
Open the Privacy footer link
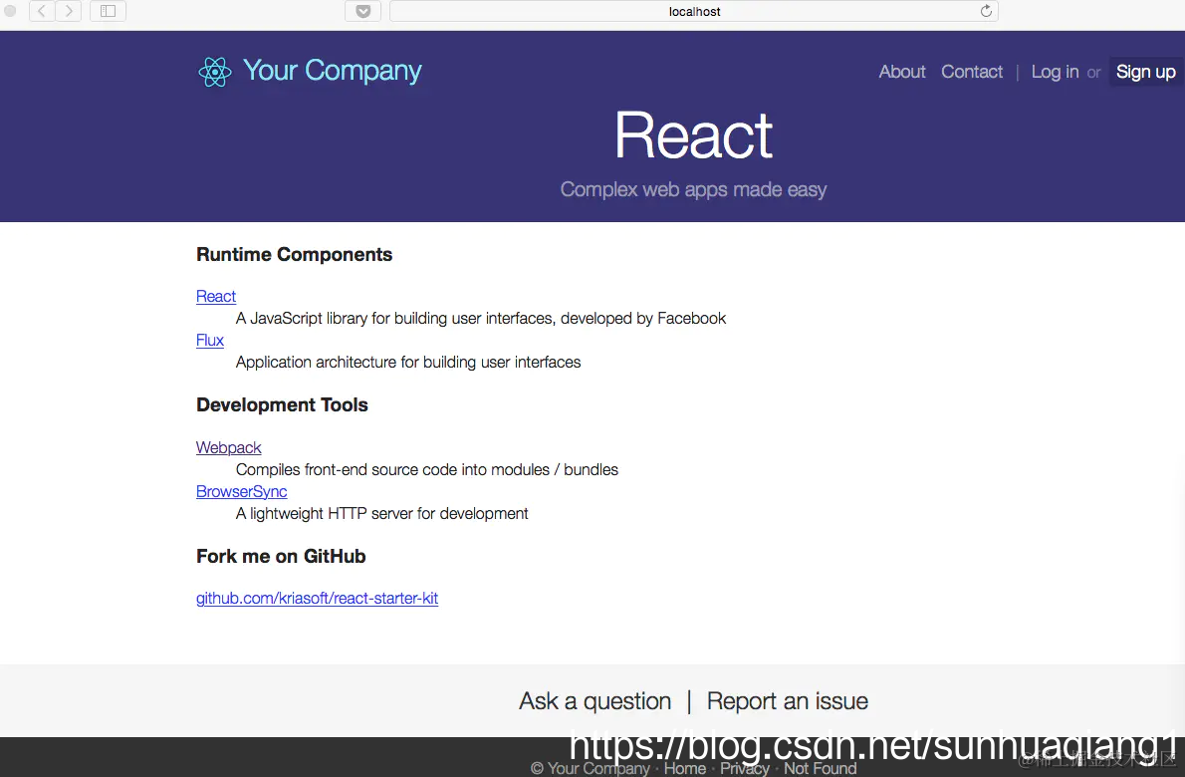tap(745, 768)
